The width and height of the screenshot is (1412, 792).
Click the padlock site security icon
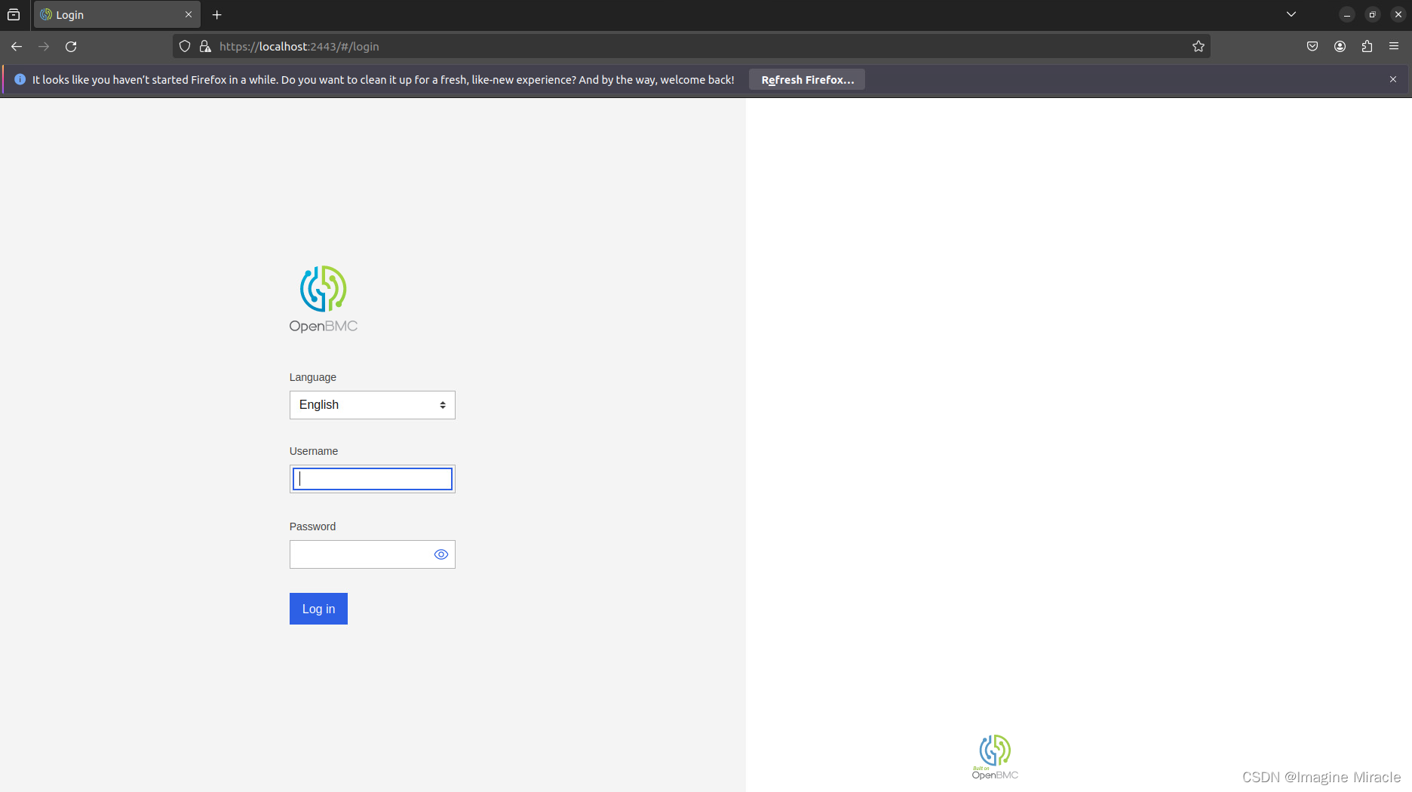tap(204, 46)
